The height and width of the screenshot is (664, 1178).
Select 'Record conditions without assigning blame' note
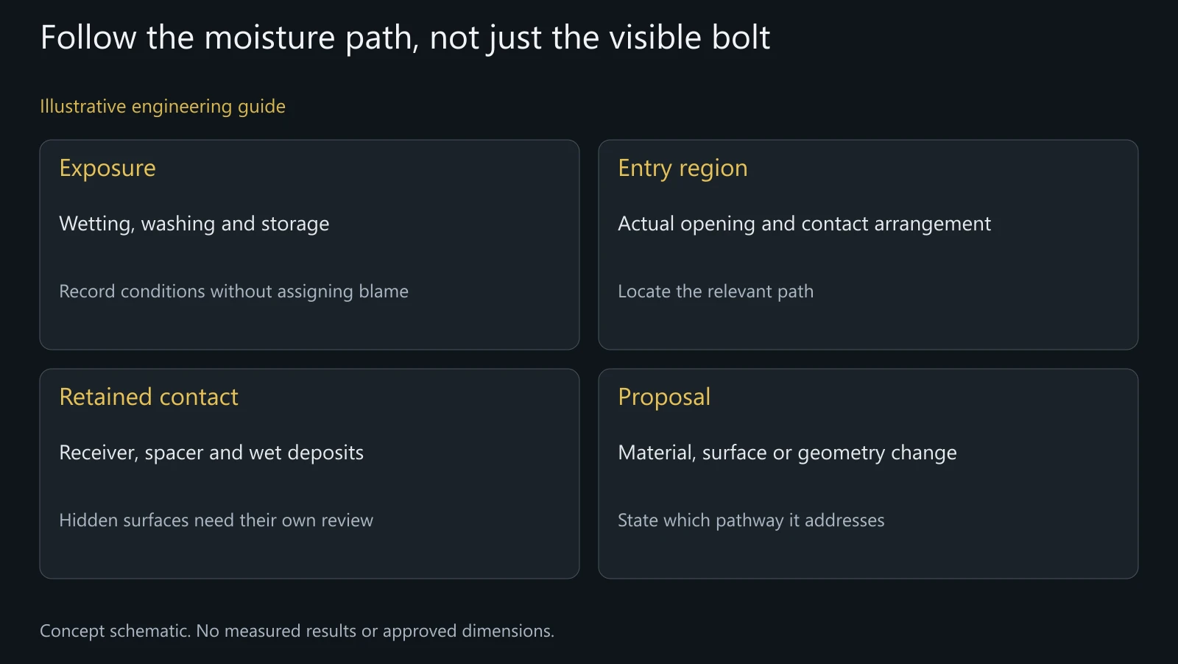click(x=233, y=292)
